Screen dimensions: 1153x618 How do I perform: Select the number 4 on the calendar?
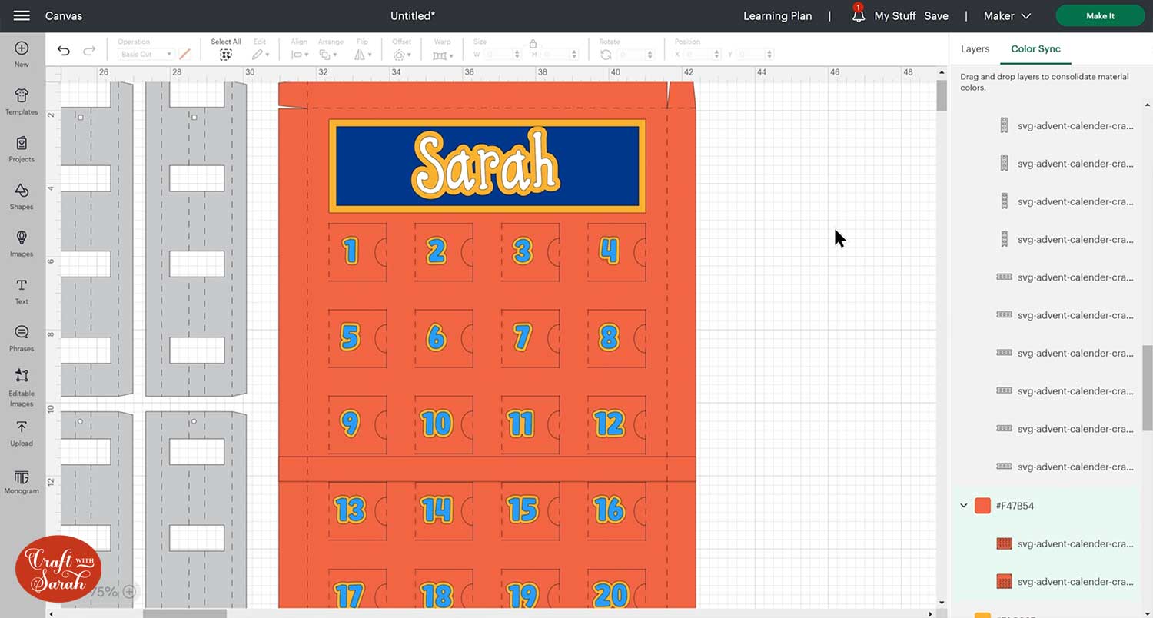click(x=609, y=251)
